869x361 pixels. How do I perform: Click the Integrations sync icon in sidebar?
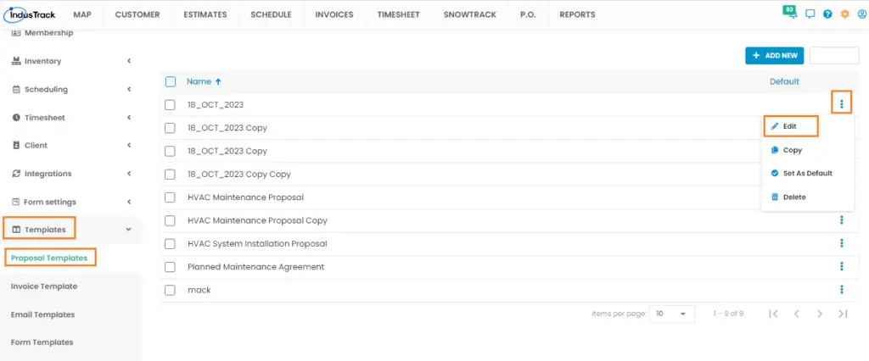[16, 174]
